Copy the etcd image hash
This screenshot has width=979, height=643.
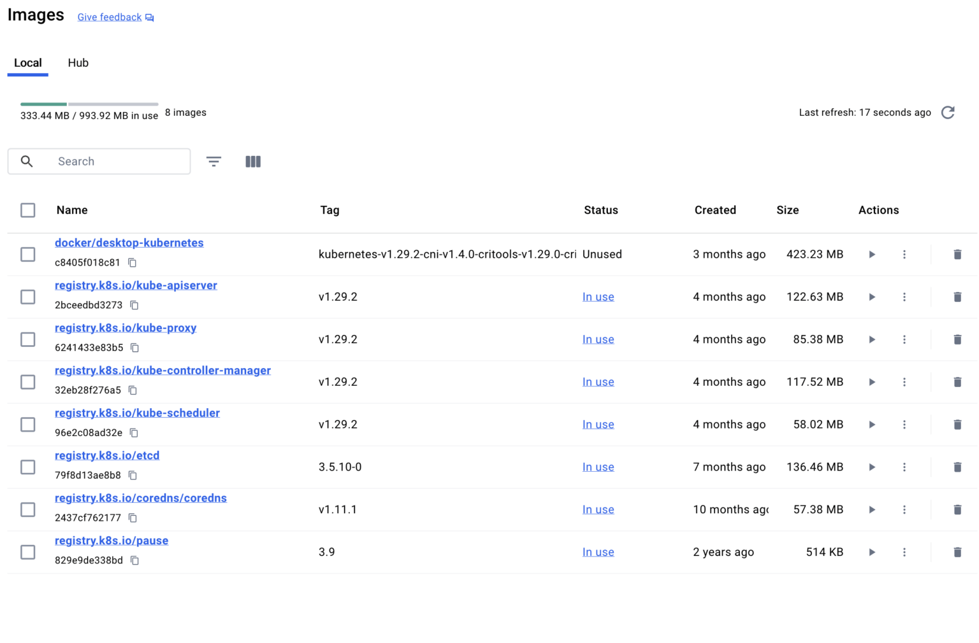click(132, 475)
